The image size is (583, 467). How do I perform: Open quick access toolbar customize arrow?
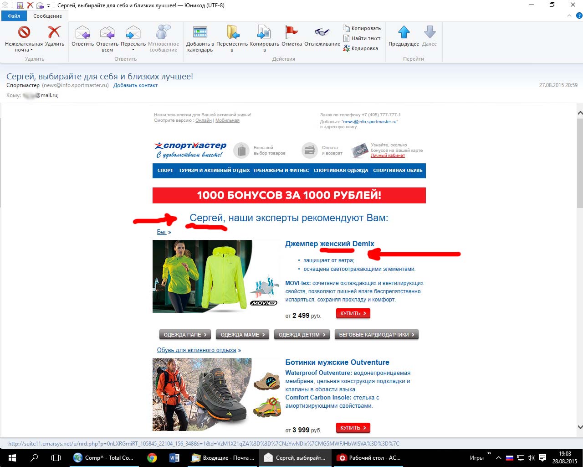click(x=48, y=6)
